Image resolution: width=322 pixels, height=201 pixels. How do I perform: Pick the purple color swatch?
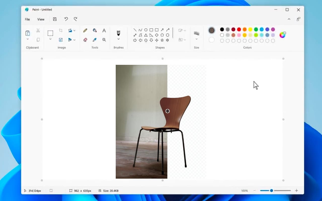click(x=273, y=29)
